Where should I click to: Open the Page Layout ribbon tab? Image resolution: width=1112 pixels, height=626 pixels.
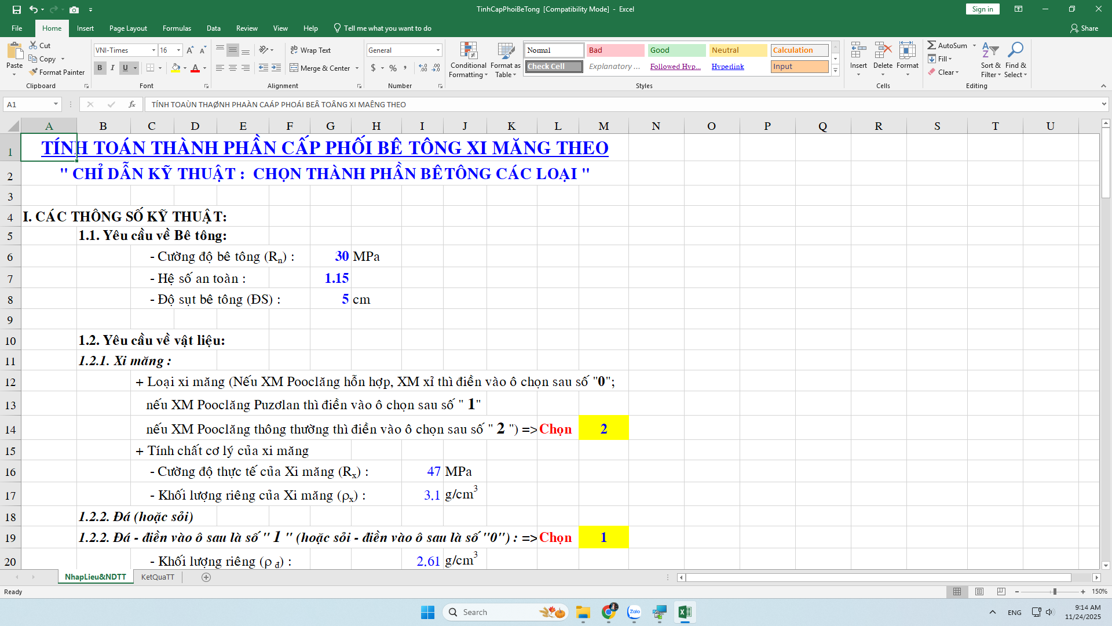point(128,28)
